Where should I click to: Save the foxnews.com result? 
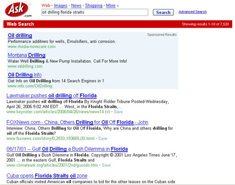click(x=102, y=139)
